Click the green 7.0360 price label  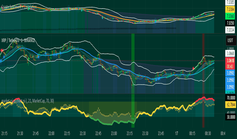point(230,16)
